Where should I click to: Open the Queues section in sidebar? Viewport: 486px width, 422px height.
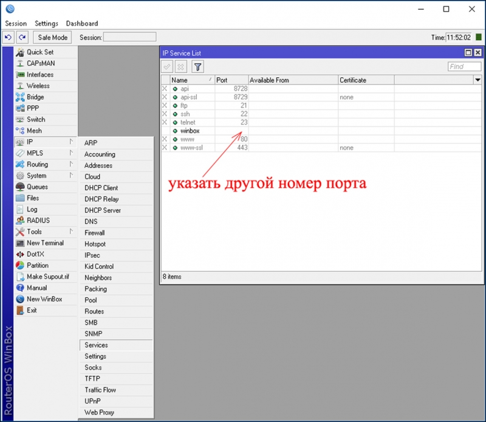[x=37, y=187]
